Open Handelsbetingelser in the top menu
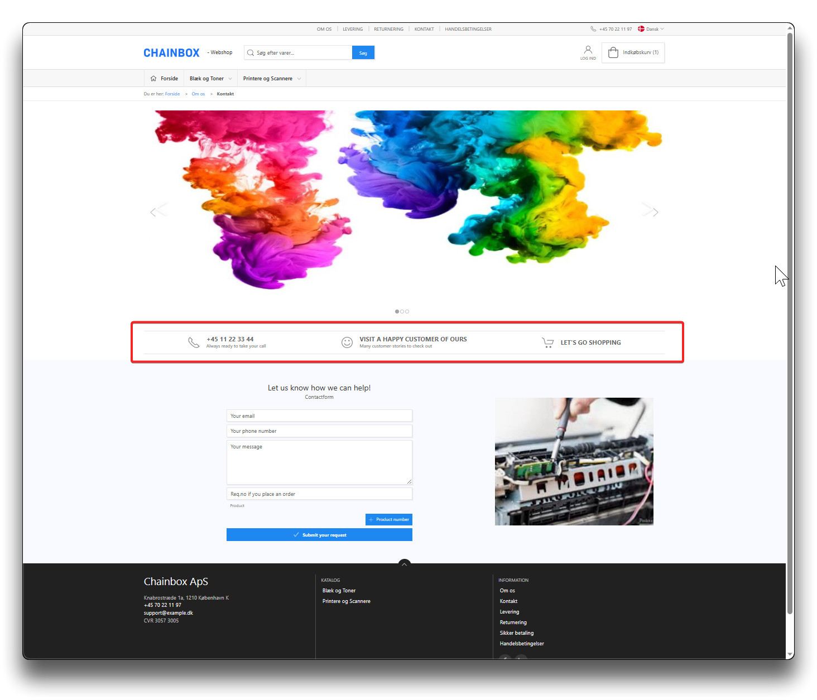 pyautogui.click(x=468, y=29)
